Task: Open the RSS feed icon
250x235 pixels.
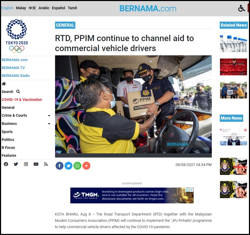Action: pos(46,164)
